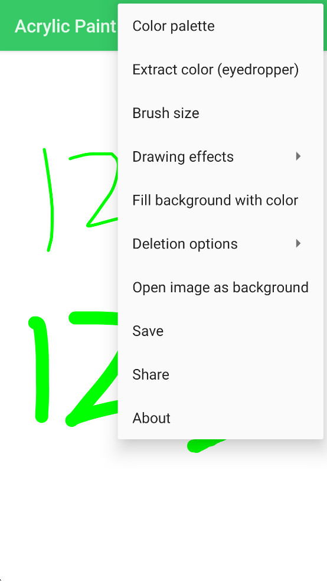Open the Color palette menu entry
The height and width of the screenshot is (581, 327).
point(220,26)
